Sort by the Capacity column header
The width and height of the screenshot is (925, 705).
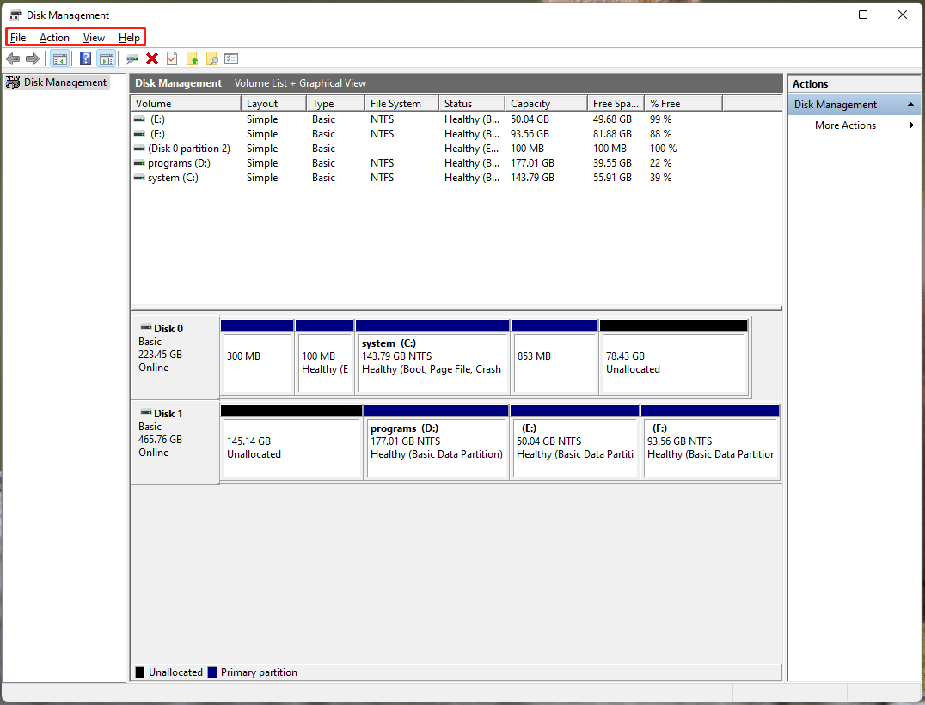pyautogui.click(x=546, y=104)
